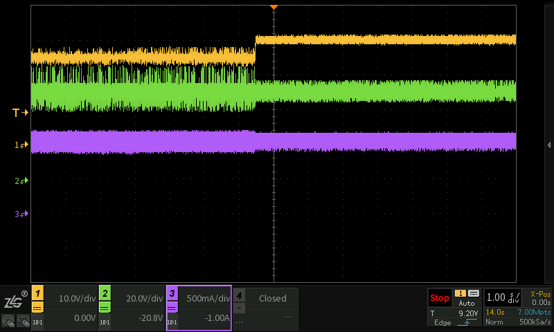554x332 pixels.
Task: Select the orange trigger position marker
Action: pos(274,7)
